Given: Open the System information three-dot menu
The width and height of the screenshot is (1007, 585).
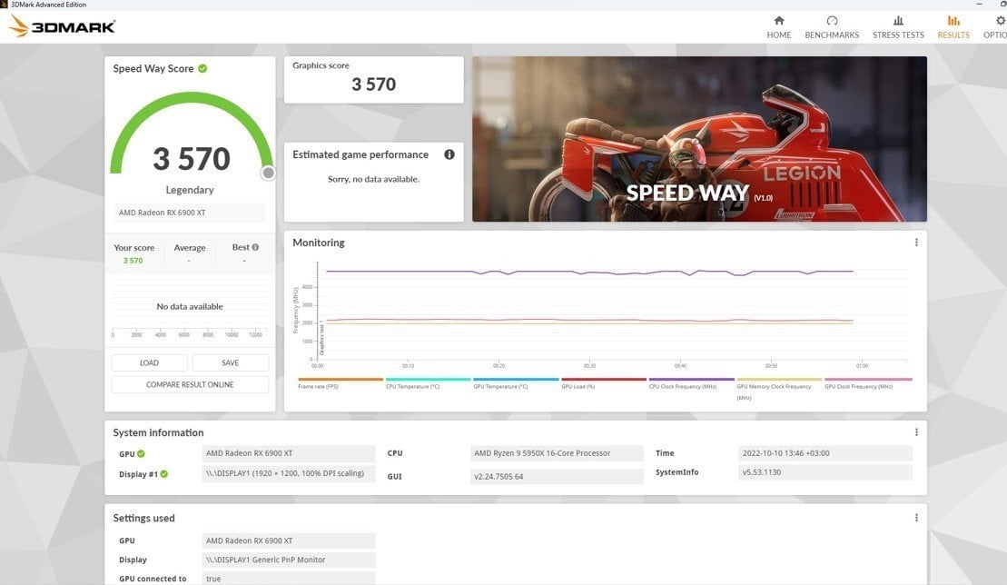Looking at the screenshot, I should coord(916,432).
